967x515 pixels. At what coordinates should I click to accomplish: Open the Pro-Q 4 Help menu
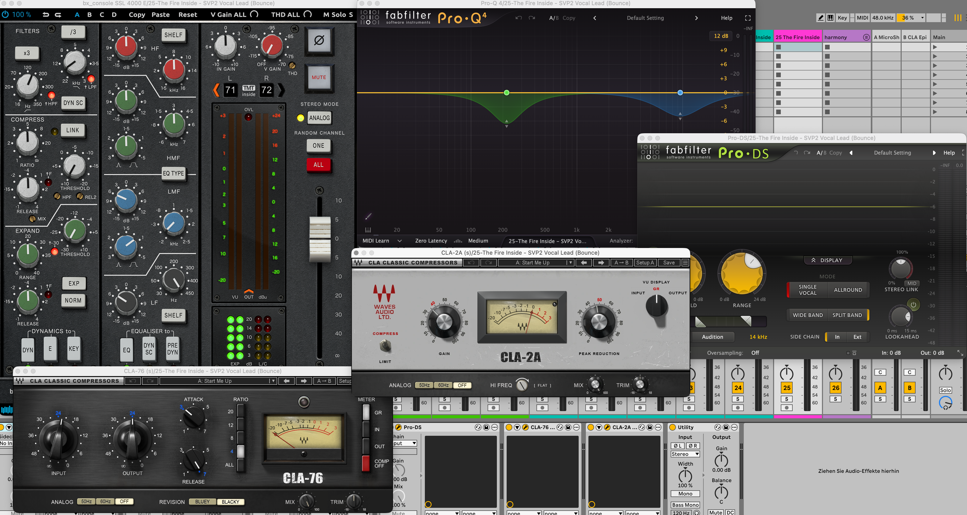(x=726, y=18)
